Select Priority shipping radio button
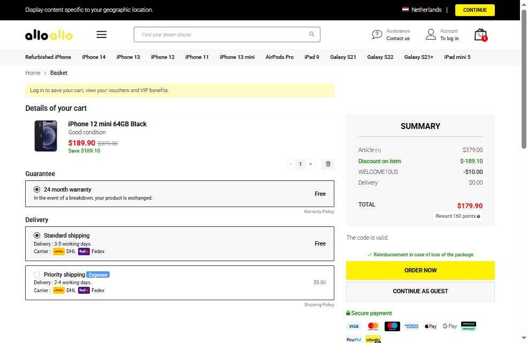 pos(37,275)
